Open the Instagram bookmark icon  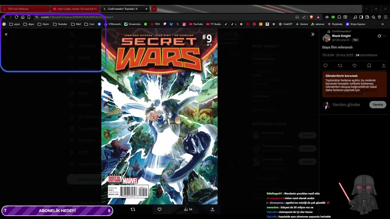184,24
